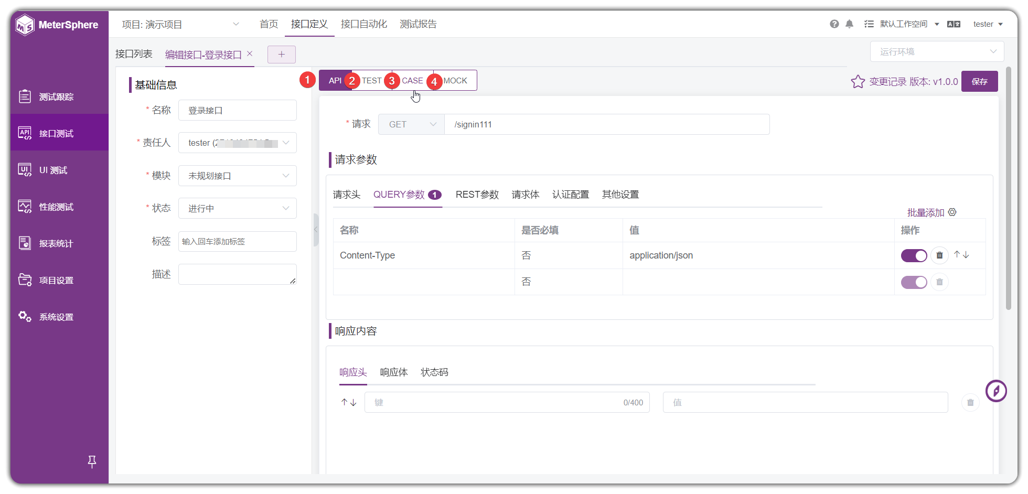
Task: Switch to the 接口列表 tab
Action: [x=134, y=54]
